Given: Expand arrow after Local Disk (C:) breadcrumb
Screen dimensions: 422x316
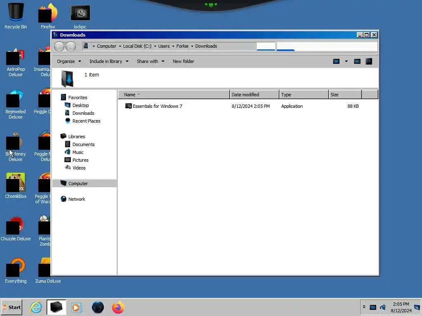Looking at the screenshot, I should click(x=155, y=46).
